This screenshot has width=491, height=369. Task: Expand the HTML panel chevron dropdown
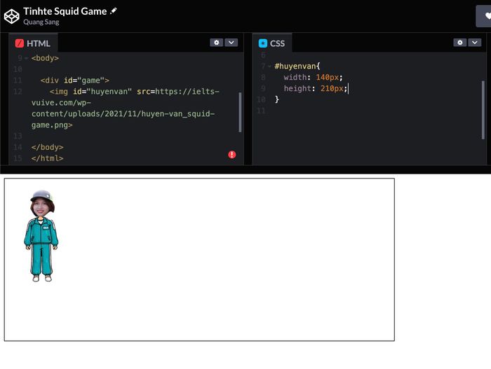(x=231, y=43)
